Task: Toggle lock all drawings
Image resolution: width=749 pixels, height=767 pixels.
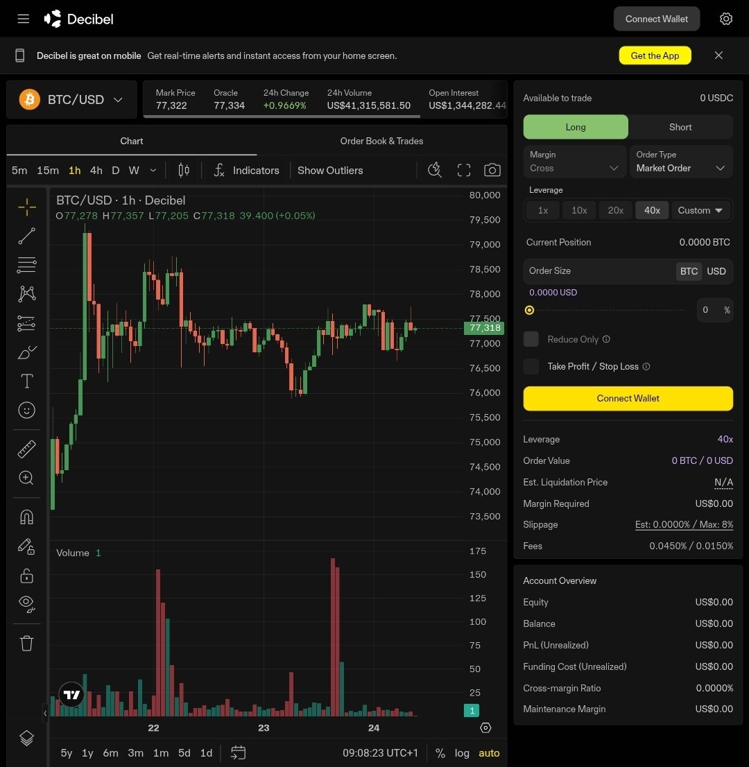Action: [x=27, y=576]
